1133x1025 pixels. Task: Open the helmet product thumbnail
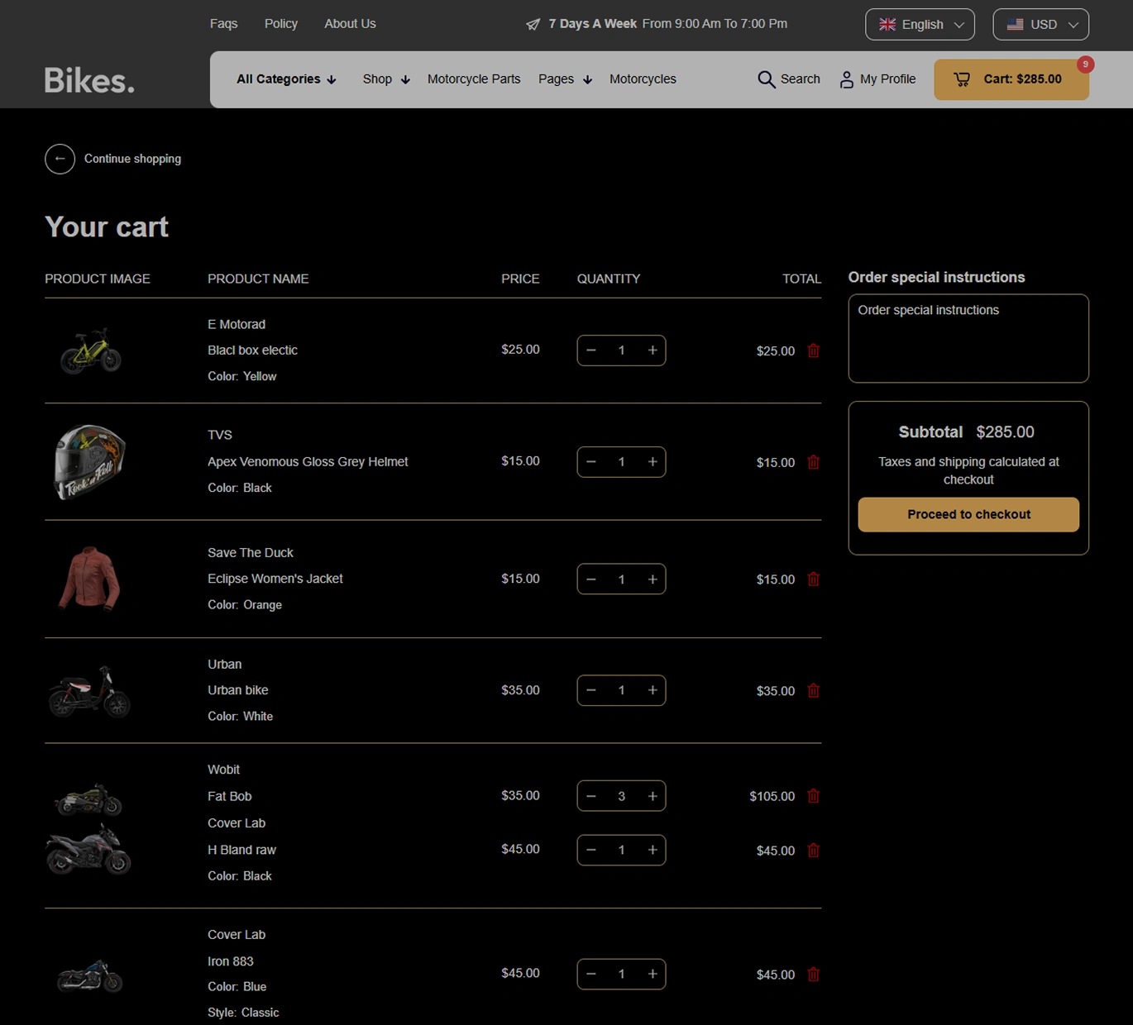pos(89,462)
